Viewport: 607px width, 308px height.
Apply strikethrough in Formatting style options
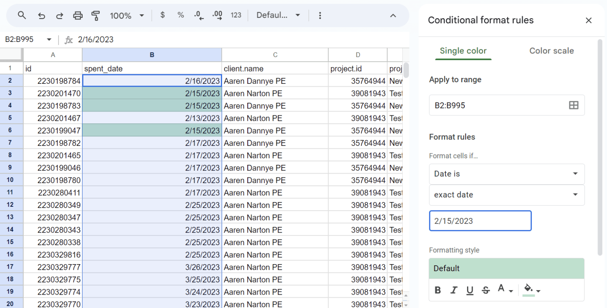point(485,290)
